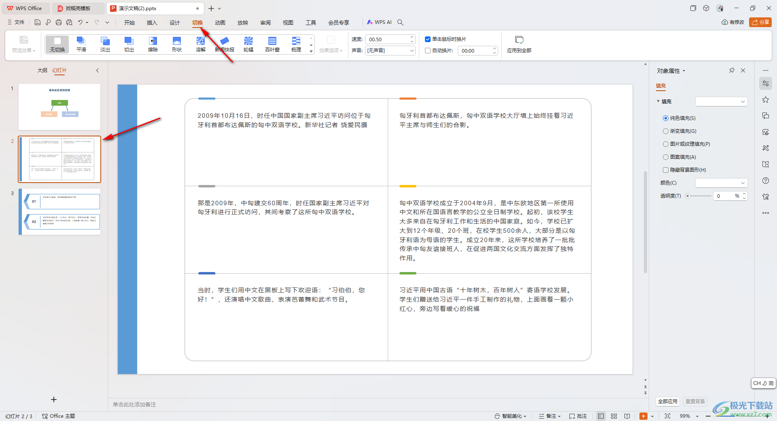Enable 自动换片 checkbox
The height and width of the screenshot is (421, 777).
[x=428, y=51]
